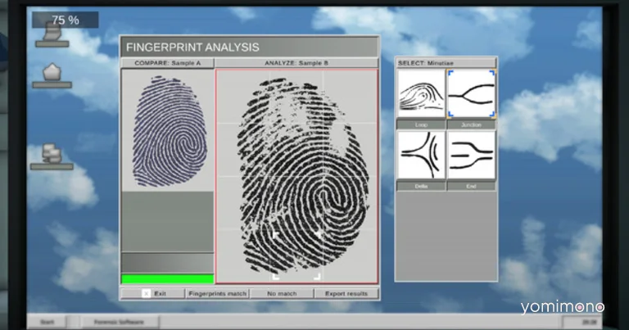Open the second desktop evidence icon
Screen dimensions: 629x330
[x=52, y=76]
